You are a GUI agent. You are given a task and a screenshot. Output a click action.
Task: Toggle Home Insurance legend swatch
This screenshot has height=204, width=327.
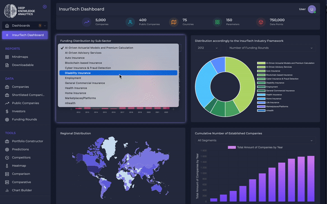tap(261, 99)
